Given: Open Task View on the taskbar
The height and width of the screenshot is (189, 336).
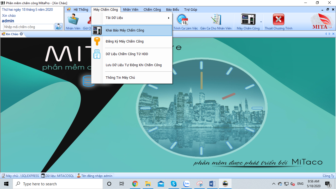Looking at the screenshot, I should coord(122,184).
